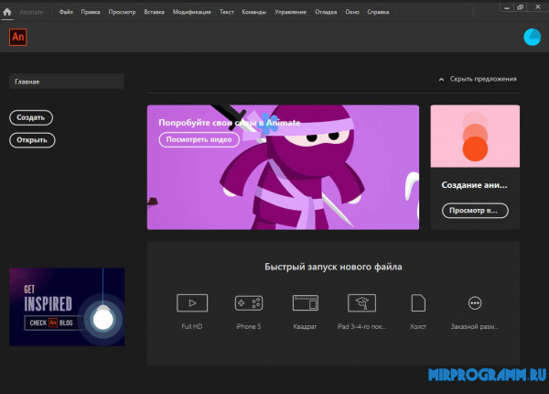Select the iPad 3–4 generation preset icon

coord(361,303)
